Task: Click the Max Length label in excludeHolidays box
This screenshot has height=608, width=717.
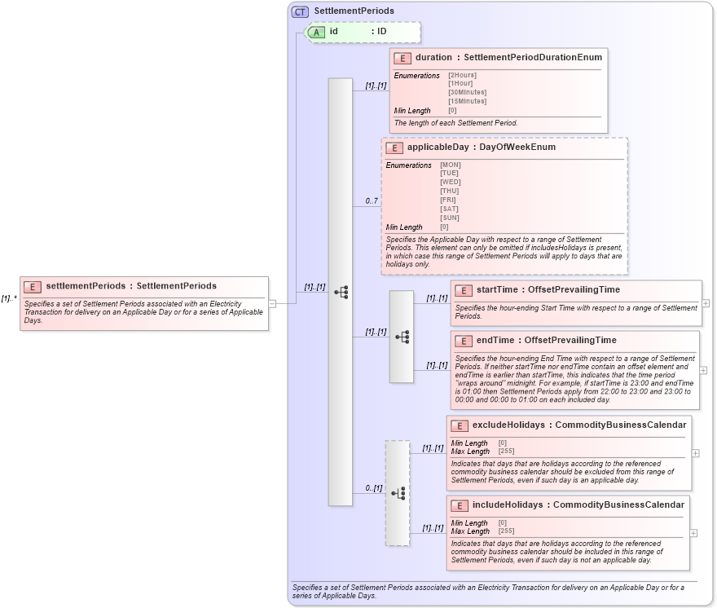Action: 470,452
